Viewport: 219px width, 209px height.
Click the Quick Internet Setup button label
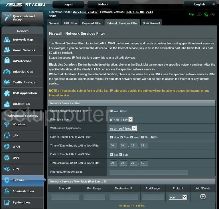[x=24, y=18]
